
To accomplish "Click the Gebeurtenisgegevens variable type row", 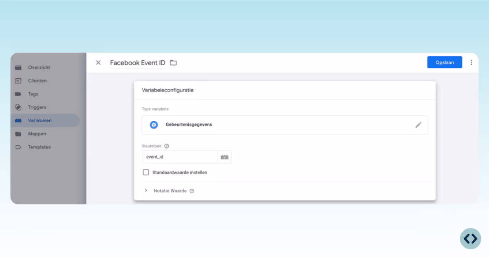I will [x=285, y=125].
